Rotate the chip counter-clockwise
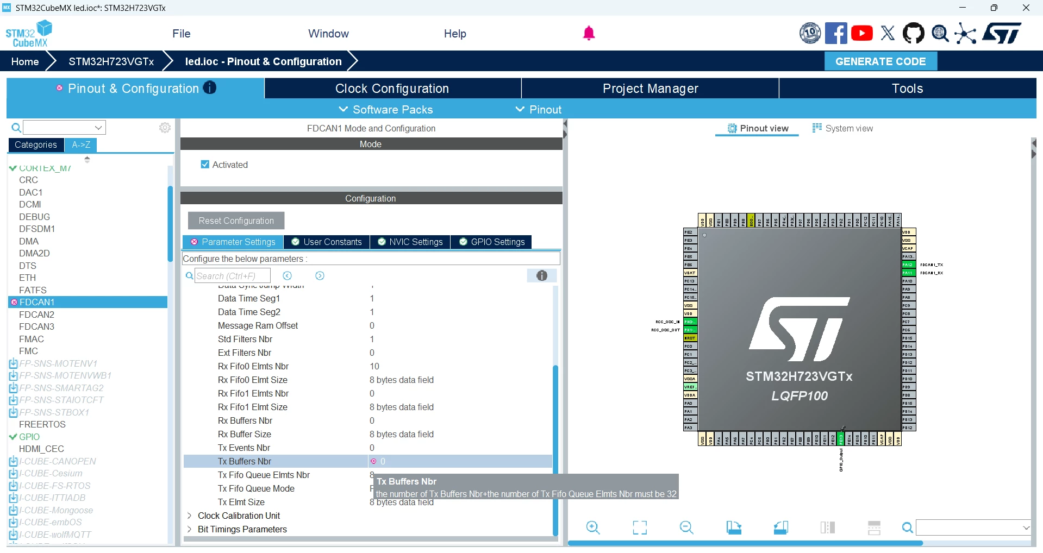The image size is (1043, 553). tap(781, 527)
